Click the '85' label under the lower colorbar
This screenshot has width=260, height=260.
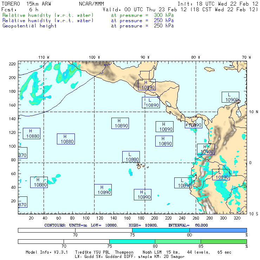pos(201,246)
